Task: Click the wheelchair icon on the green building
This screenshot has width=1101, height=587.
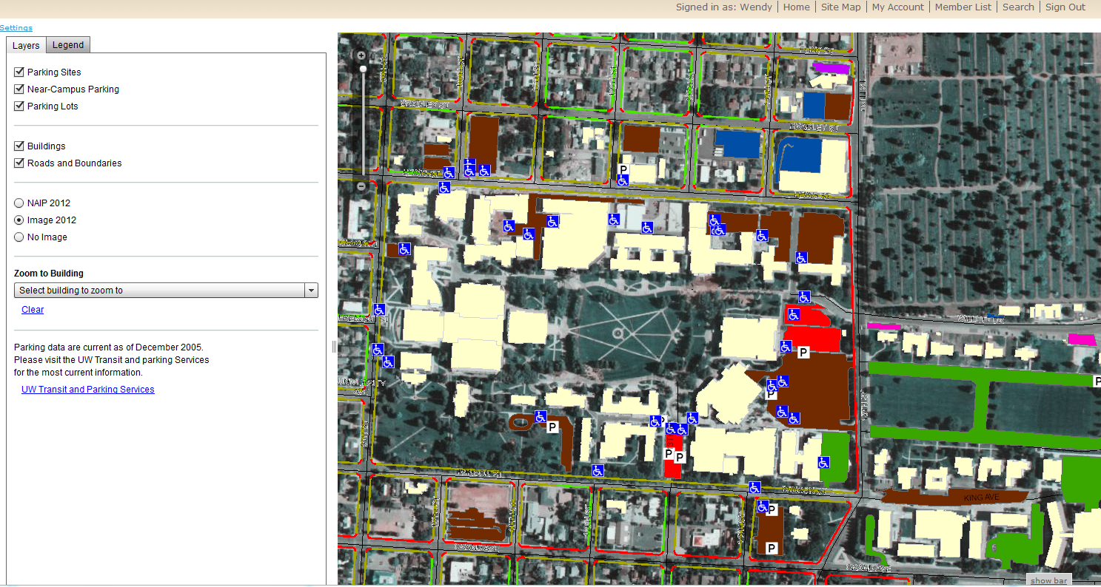Action: 822,461
